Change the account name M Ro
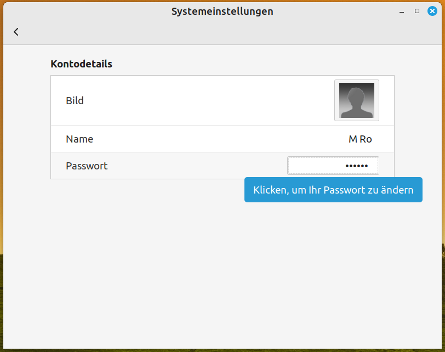Viewport: 445px width, 352px height. (360, 139)
